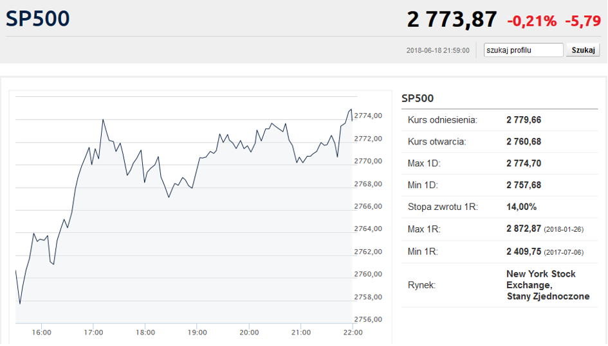The width and height of the screenshot is (608, 346).
Task: Click the Stopa zwrotu 1R value 14,00%
Action: [x=521, y=207]
